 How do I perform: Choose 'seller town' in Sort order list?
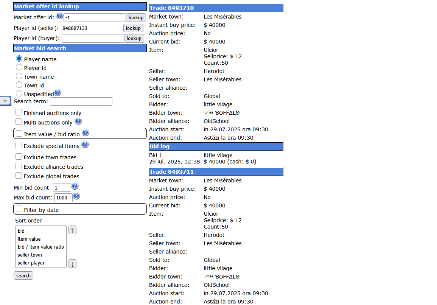tap(30, 255)
